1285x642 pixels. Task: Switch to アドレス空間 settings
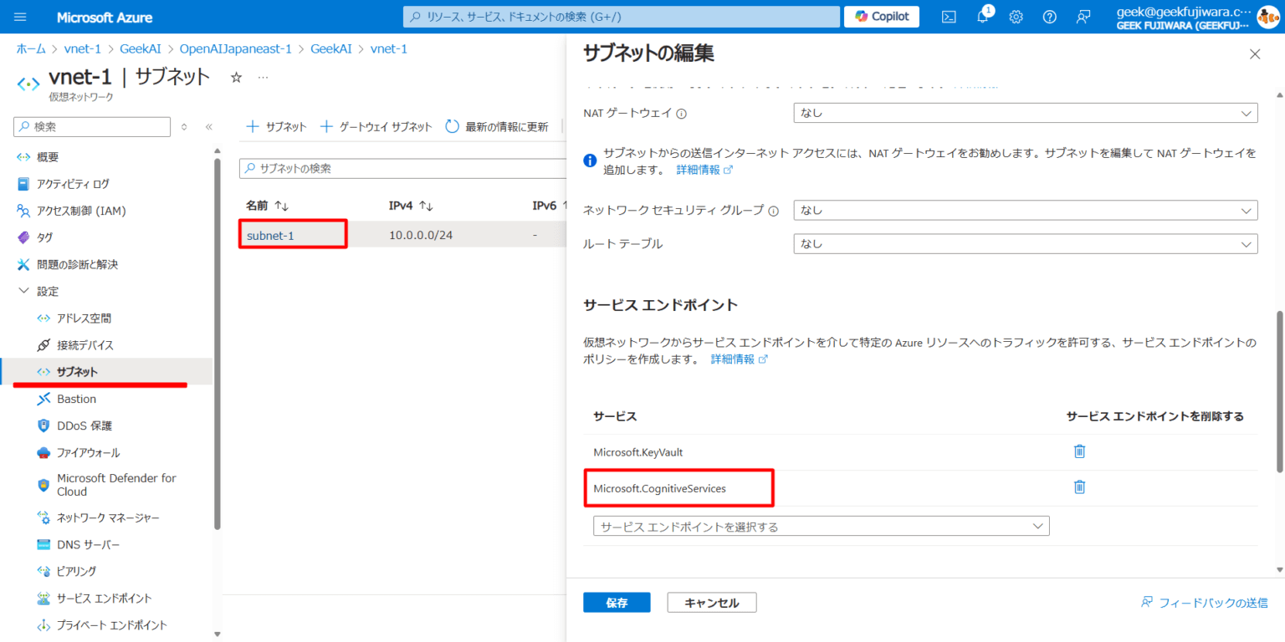click(x=84, y=317)
